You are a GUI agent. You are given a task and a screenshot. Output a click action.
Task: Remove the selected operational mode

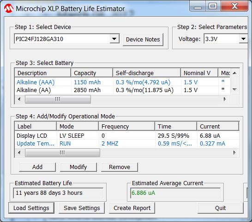pyautogui.click(x=120, y=167)
